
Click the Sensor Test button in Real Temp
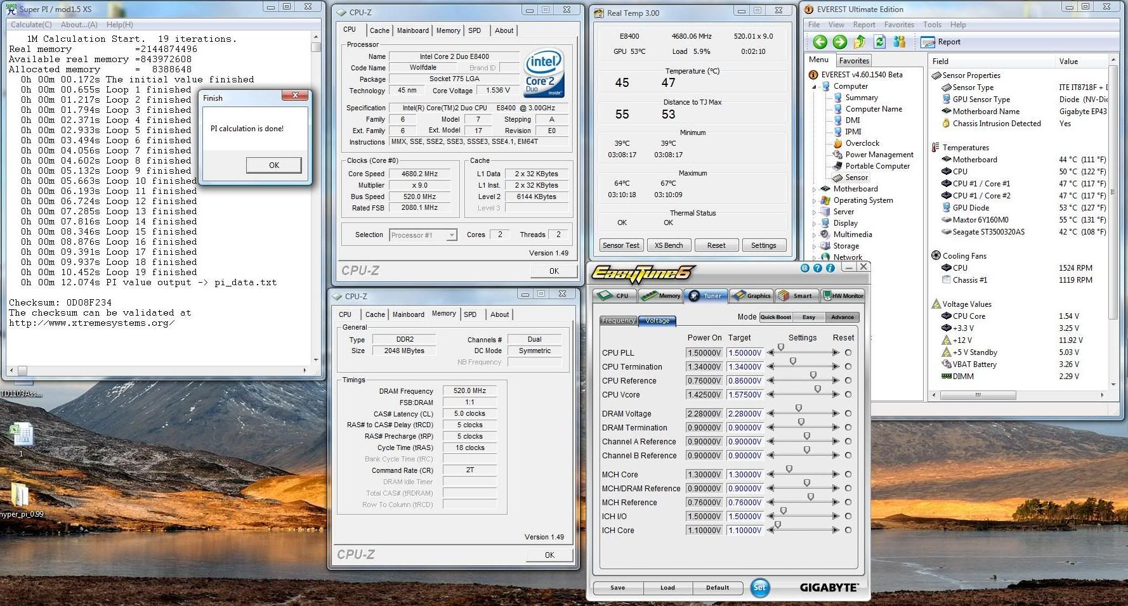pos(621,245)
